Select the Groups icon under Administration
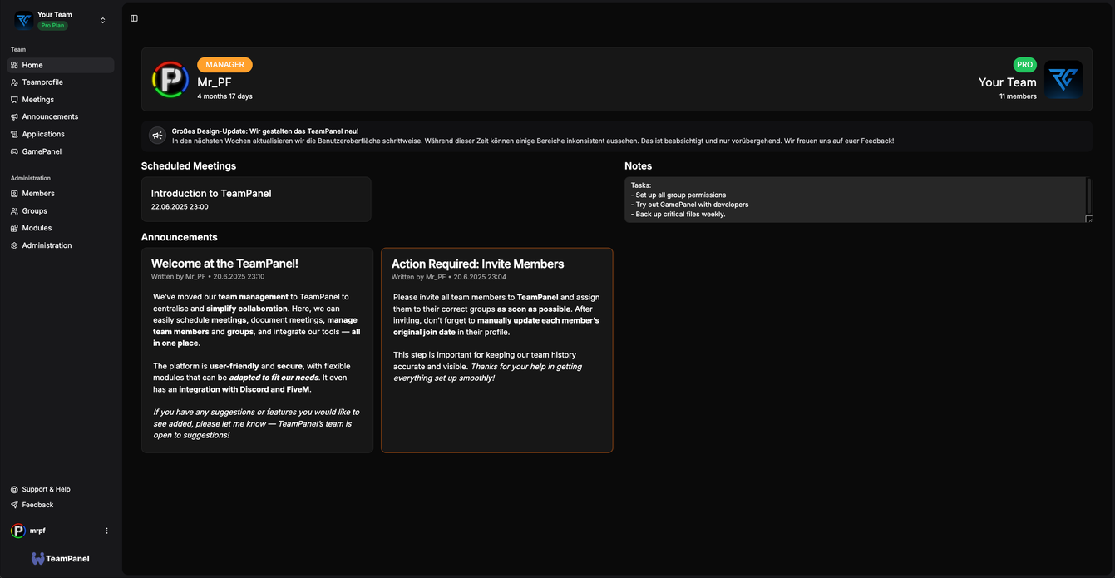The width and height of the screenshot is (1115, 578). tap(14, 210)
